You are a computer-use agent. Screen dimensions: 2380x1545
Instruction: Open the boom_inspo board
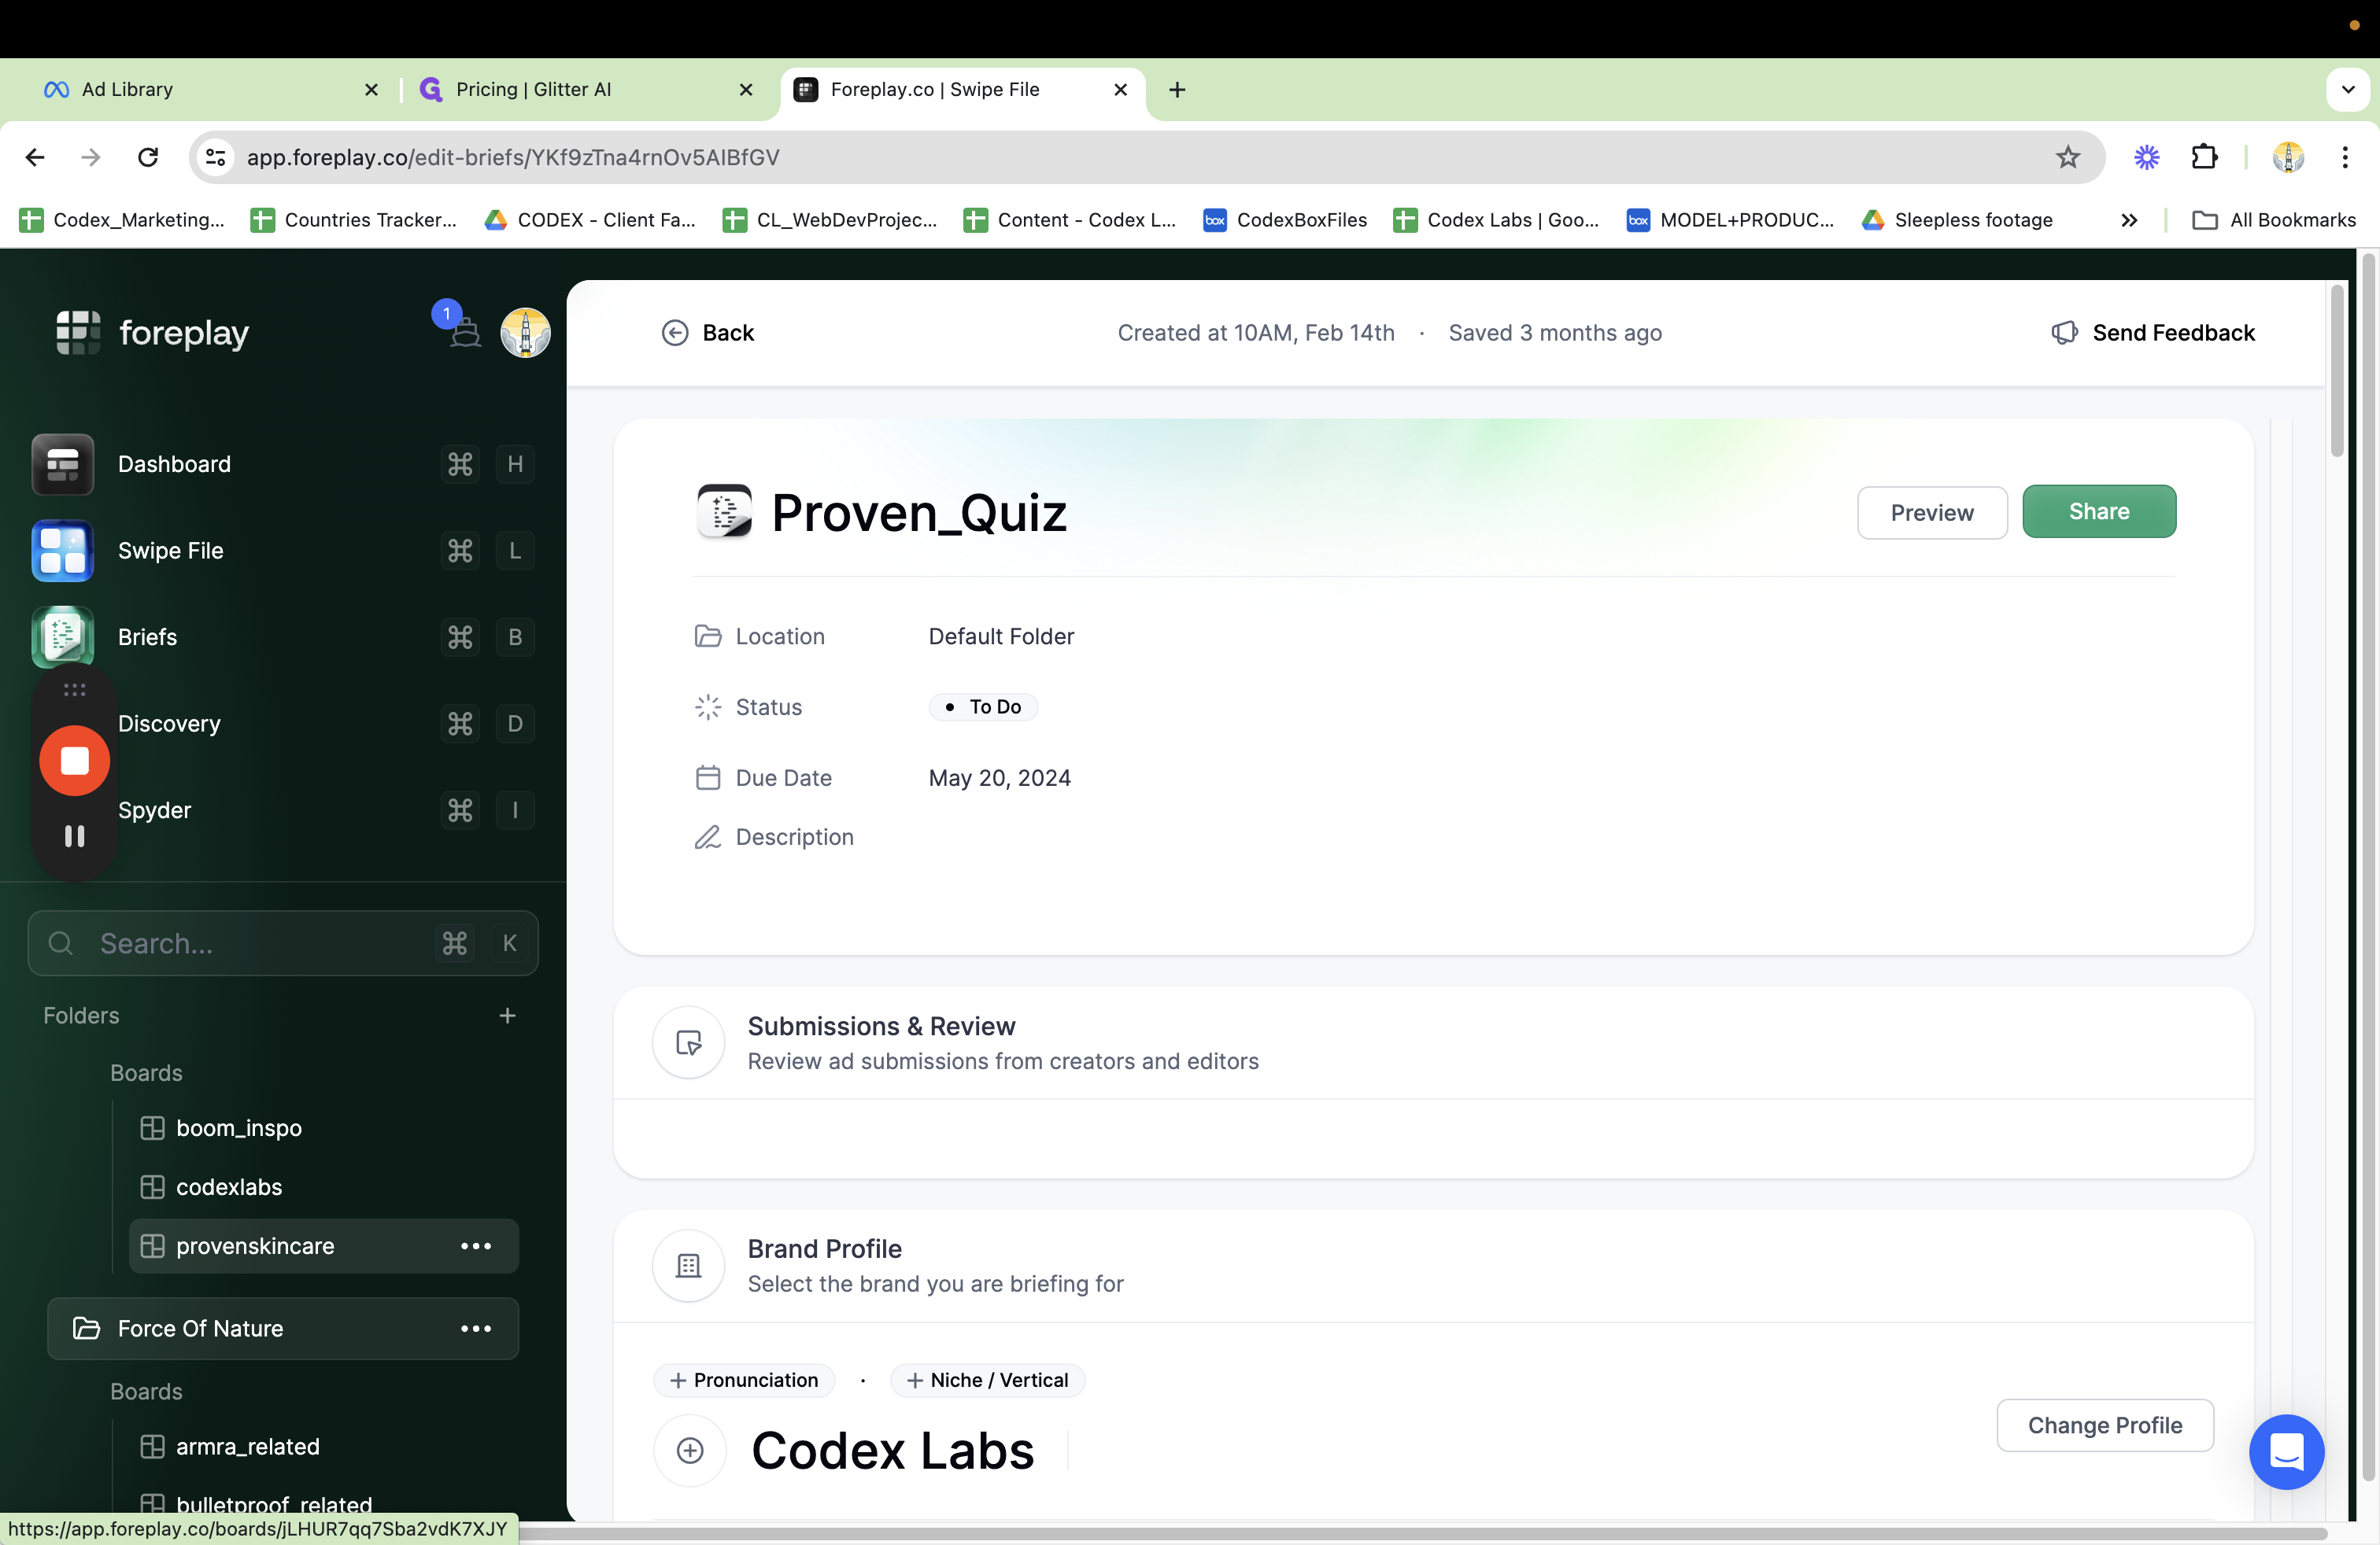click(238, 1127)
